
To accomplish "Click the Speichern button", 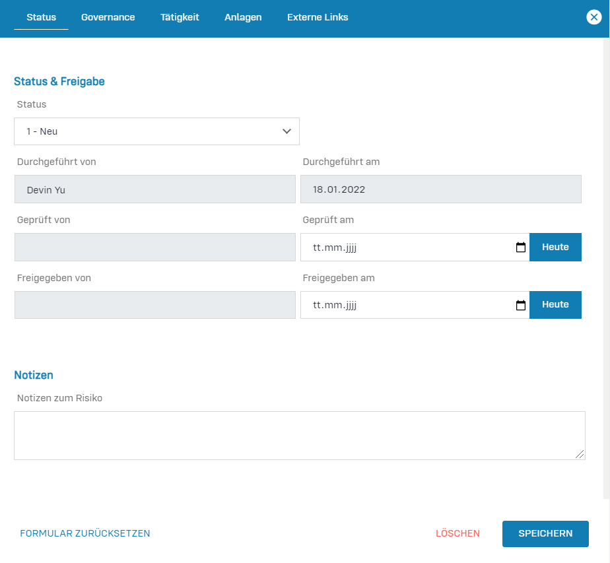I will [x=545, y=534].
